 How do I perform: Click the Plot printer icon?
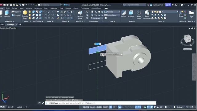23,5
